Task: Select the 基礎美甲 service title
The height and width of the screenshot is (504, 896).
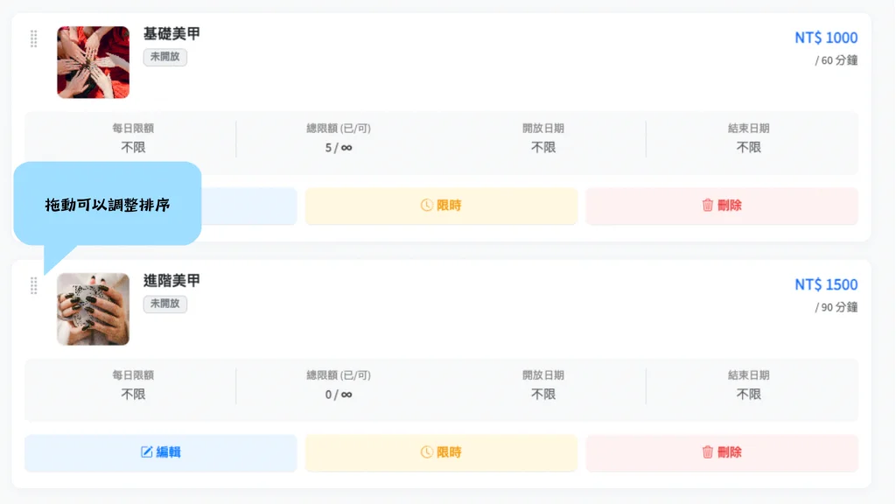Action: (171, 34)
